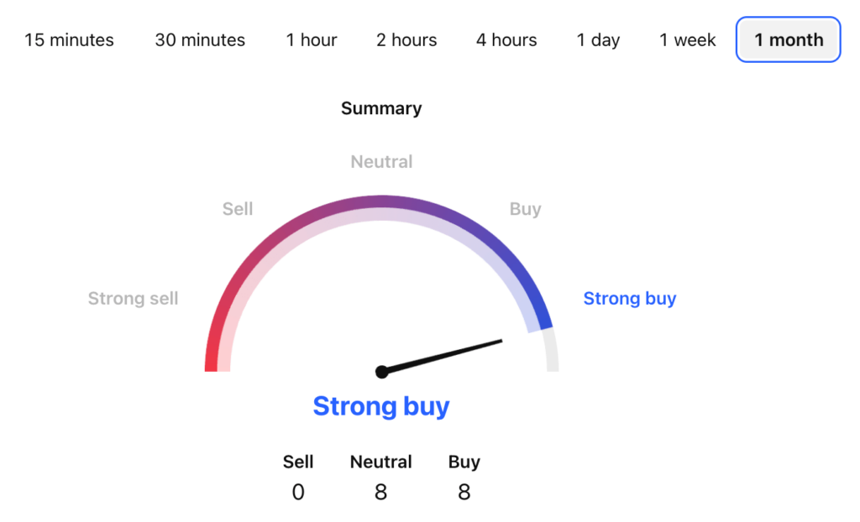Click the blue Strong buy side label
860x522 pixels.
630,298
